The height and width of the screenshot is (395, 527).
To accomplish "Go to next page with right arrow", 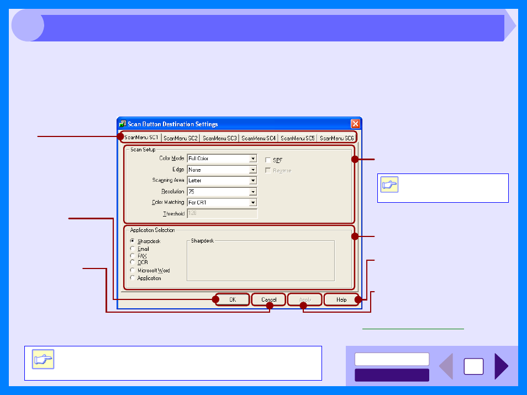I will click(x=501, y=366).
